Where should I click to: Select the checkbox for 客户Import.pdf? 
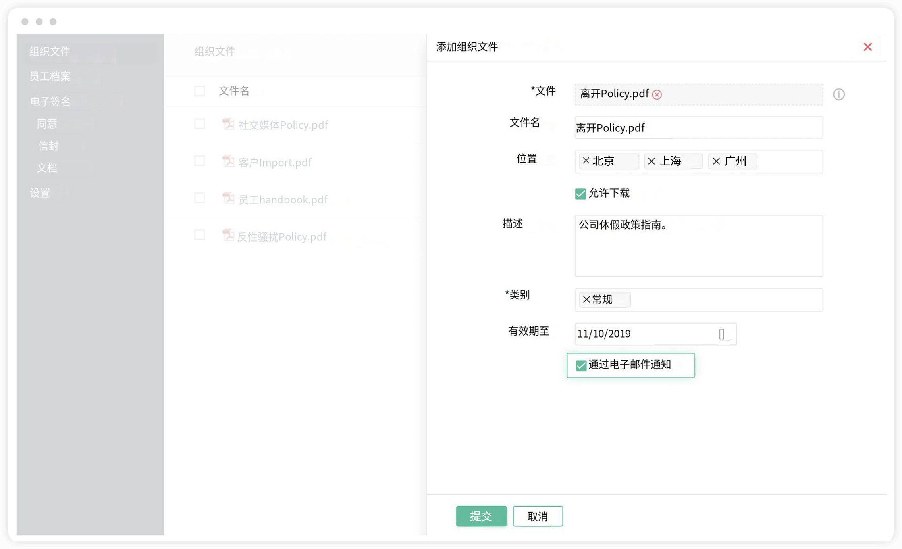pos(200,161)
